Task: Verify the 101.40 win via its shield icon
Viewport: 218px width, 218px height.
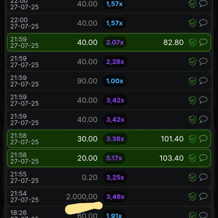Action: click(193, 139)
